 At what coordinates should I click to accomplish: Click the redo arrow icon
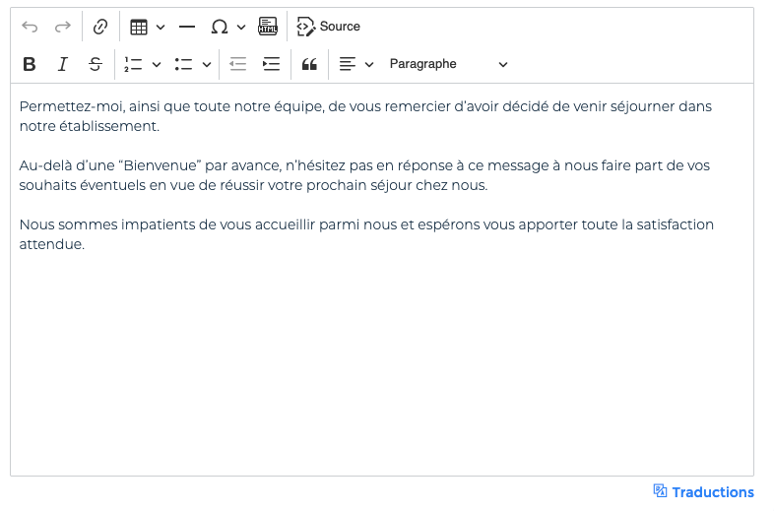pos(63,27)
